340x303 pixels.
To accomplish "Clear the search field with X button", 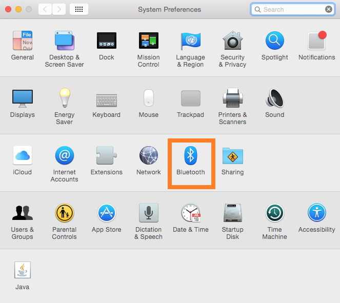I will [x=329, y=9].
